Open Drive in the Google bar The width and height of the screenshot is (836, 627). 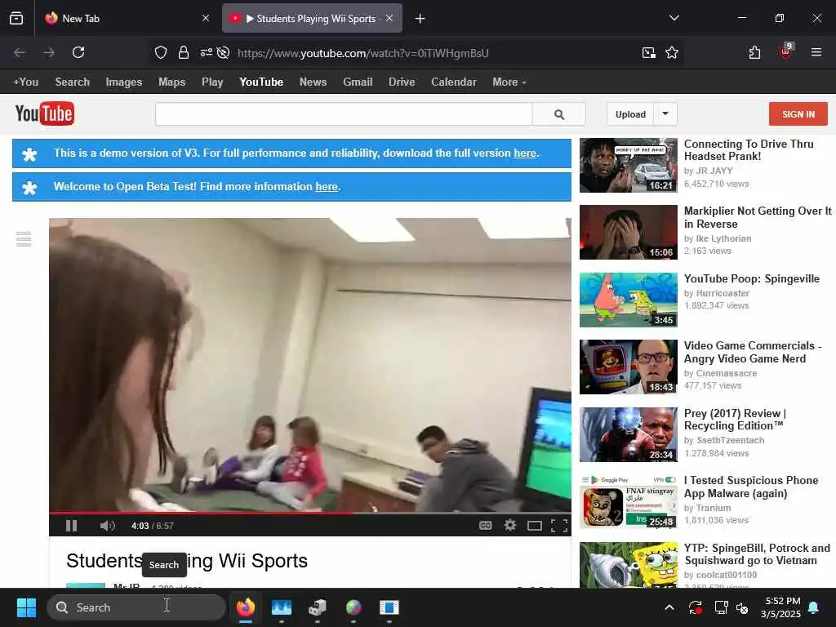402,82
